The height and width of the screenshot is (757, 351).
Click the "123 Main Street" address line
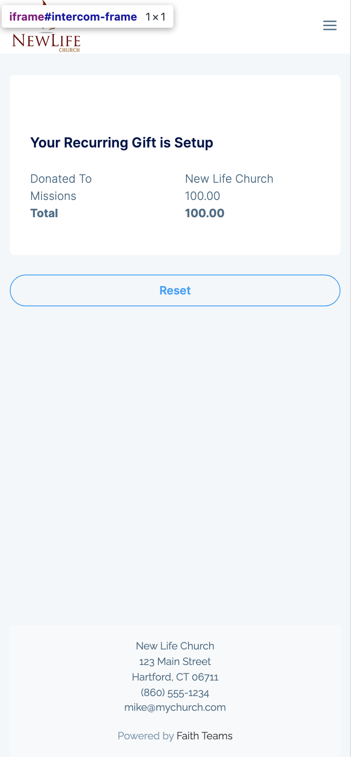pyautogui.click(x=175, y=661)
